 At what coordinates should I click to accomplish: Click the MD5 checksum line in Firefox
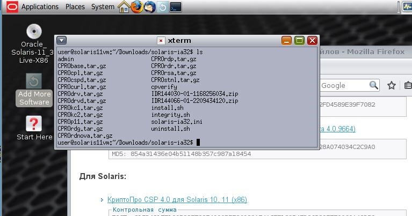182,154
